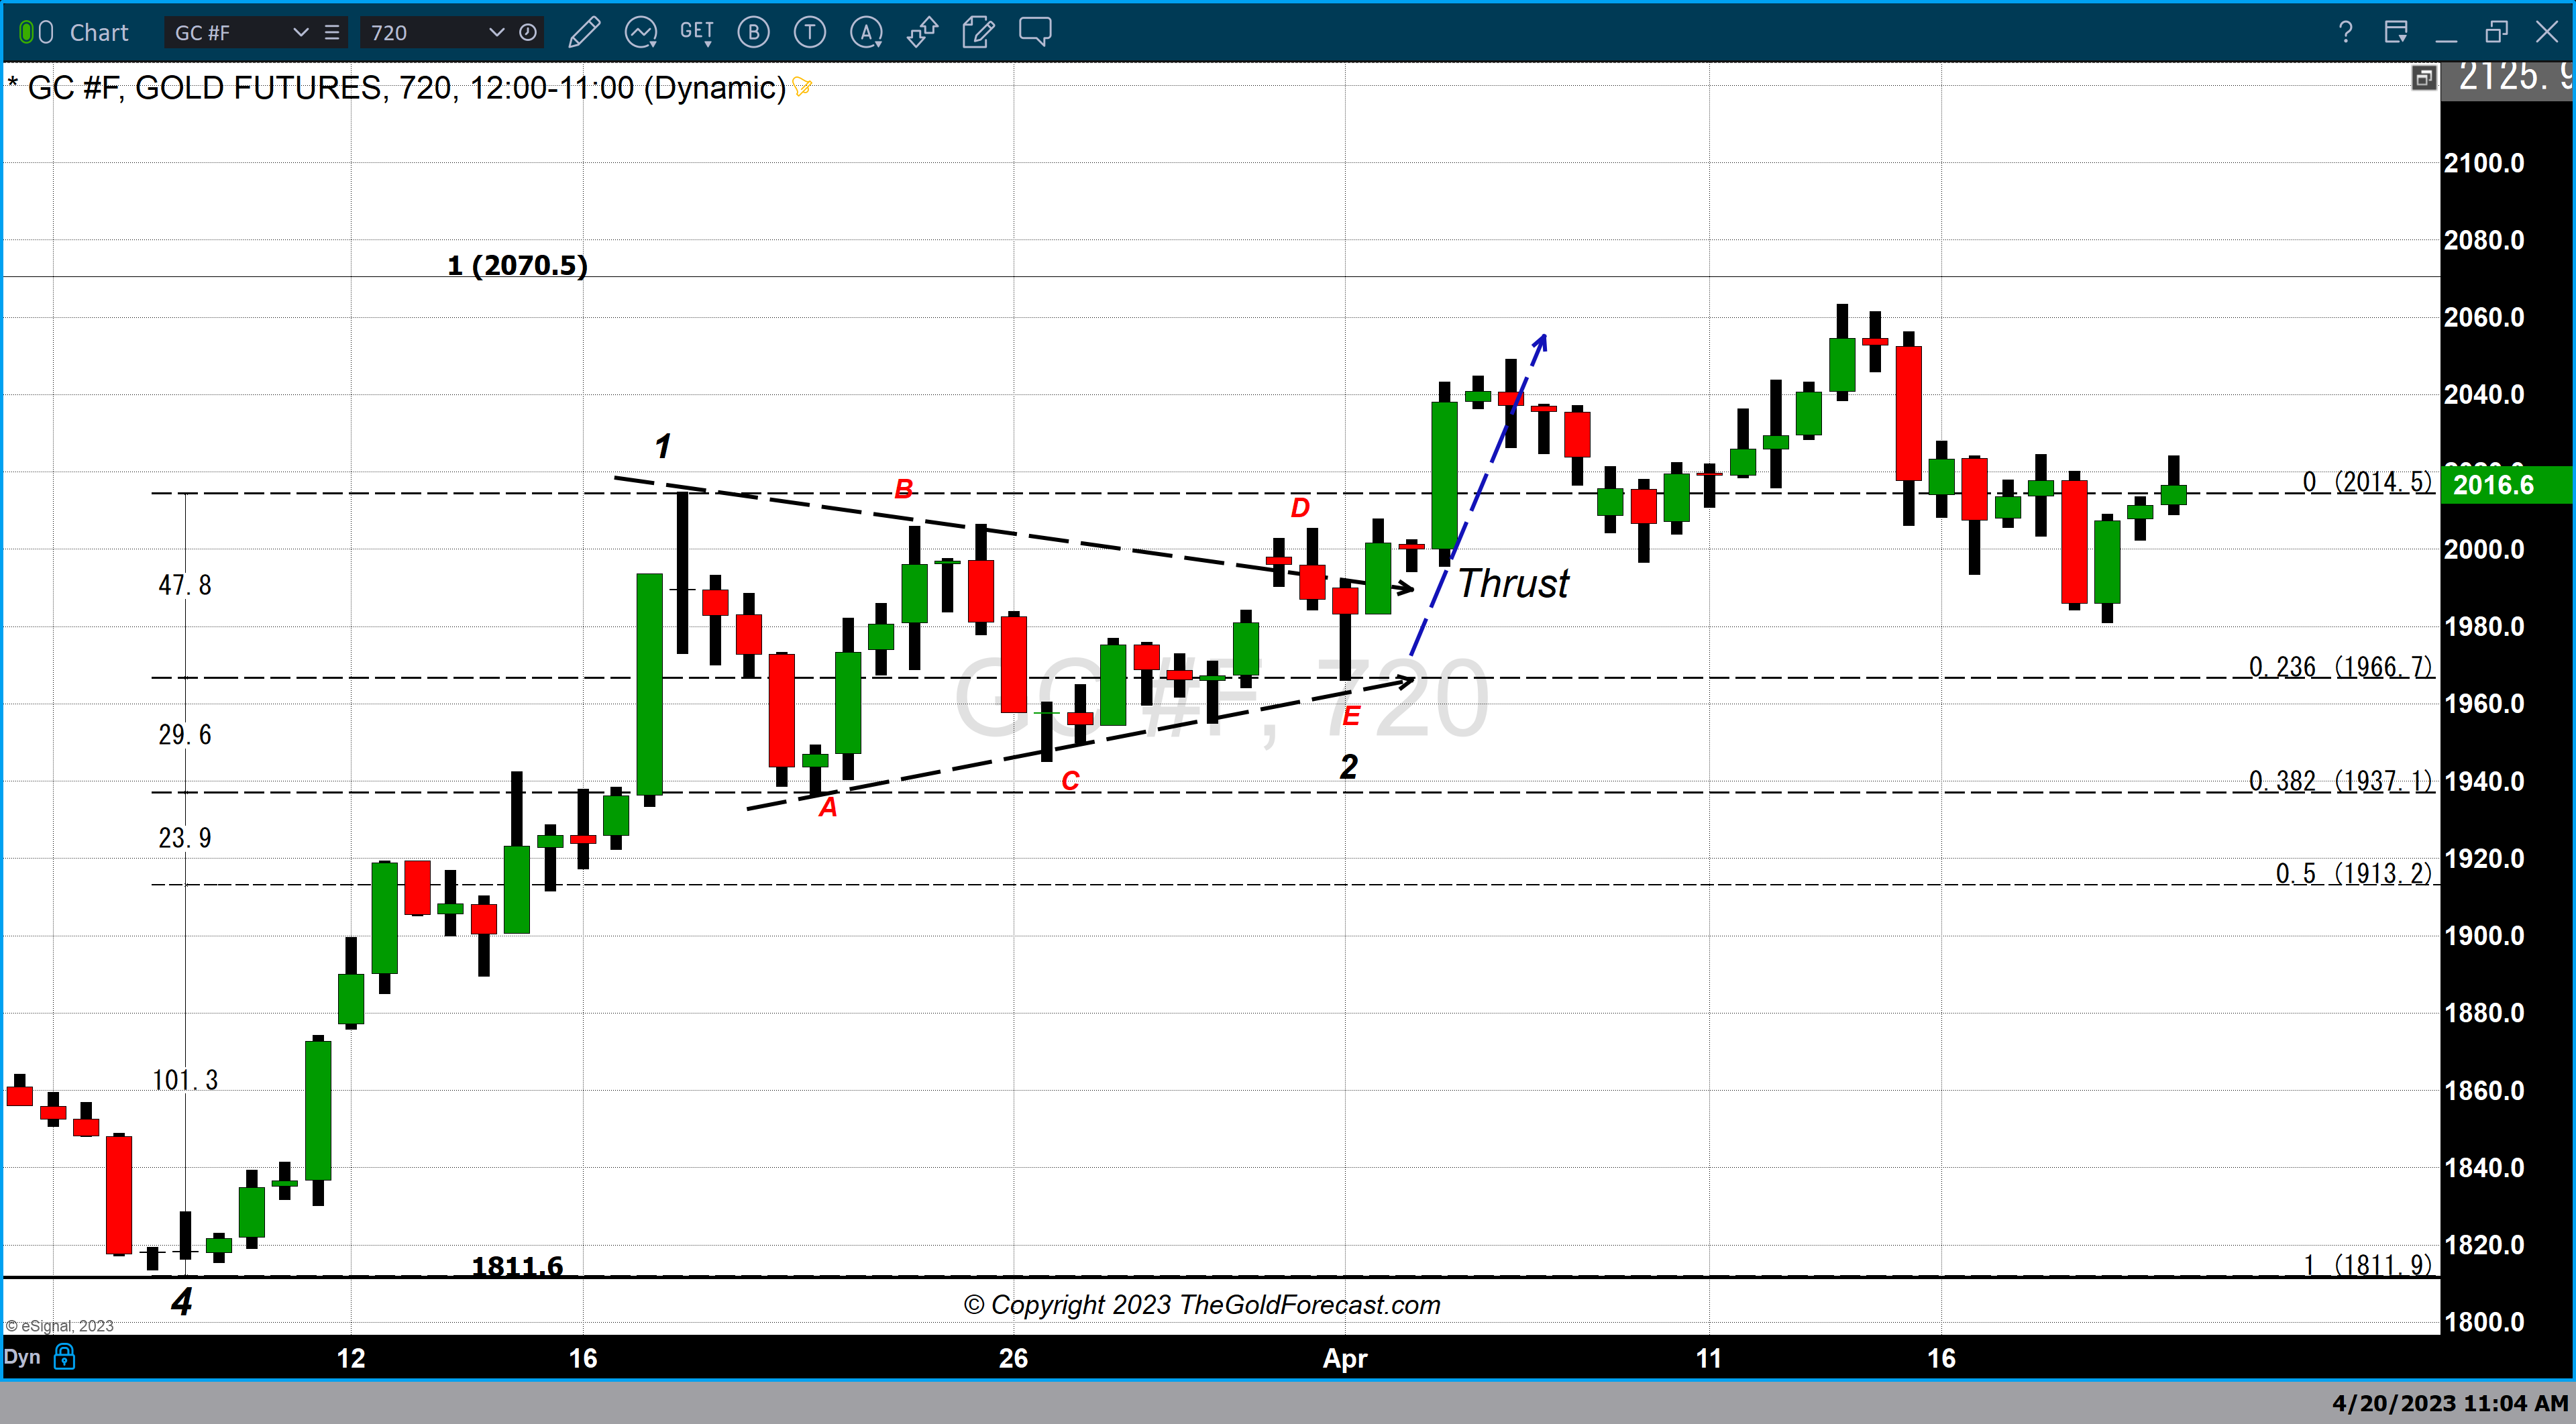The image size is (2576, 1424).
Task: Open the circled A dropdown icon
Action: pos(866,32)
